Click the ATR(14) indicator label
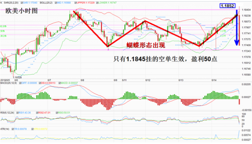This screenshot has height=144, width=252. pyautogui.click(x=5, y=129)
